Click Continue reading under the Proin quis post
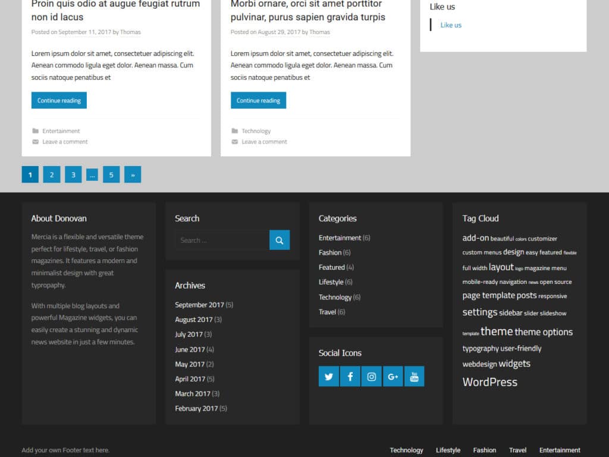The width and height of the screenshot is (609, 457). click(59, 101)
